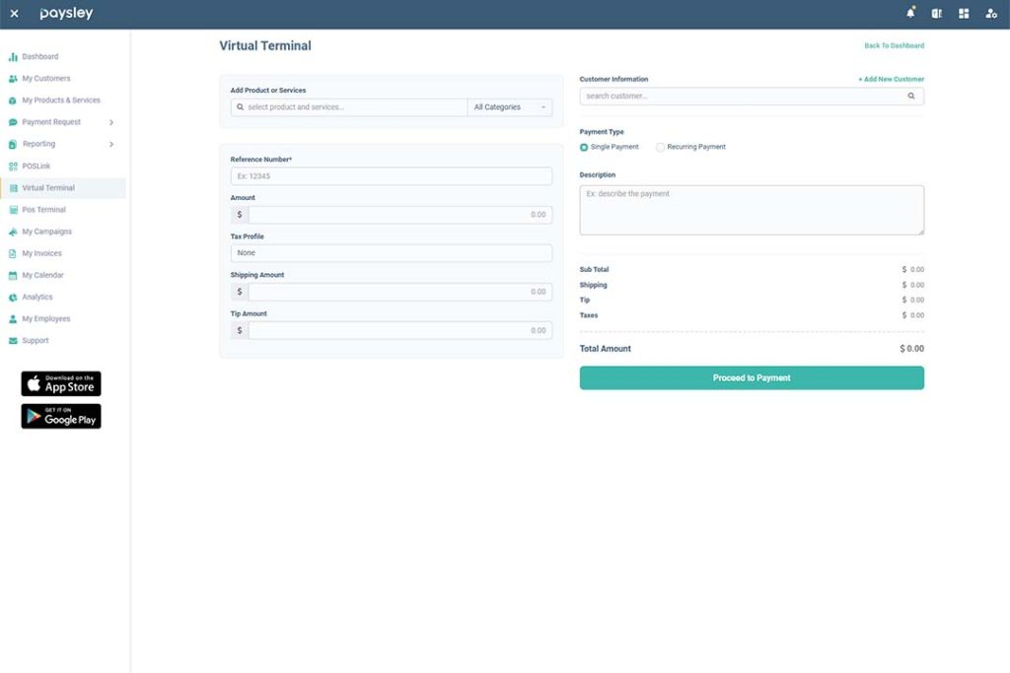Click the Dashboard chart icon in sidebar
The image size is (1010, 673).
pos(13,56)
